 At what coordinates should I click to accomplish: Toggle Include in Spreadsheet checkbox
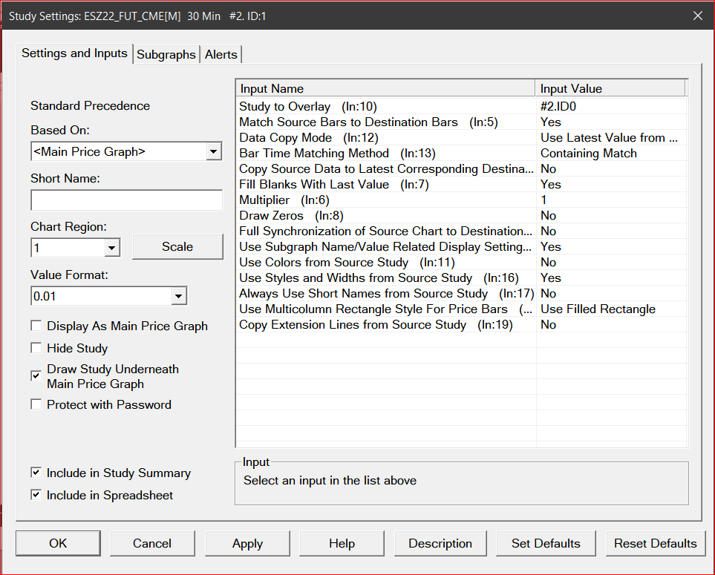point(36,495)
